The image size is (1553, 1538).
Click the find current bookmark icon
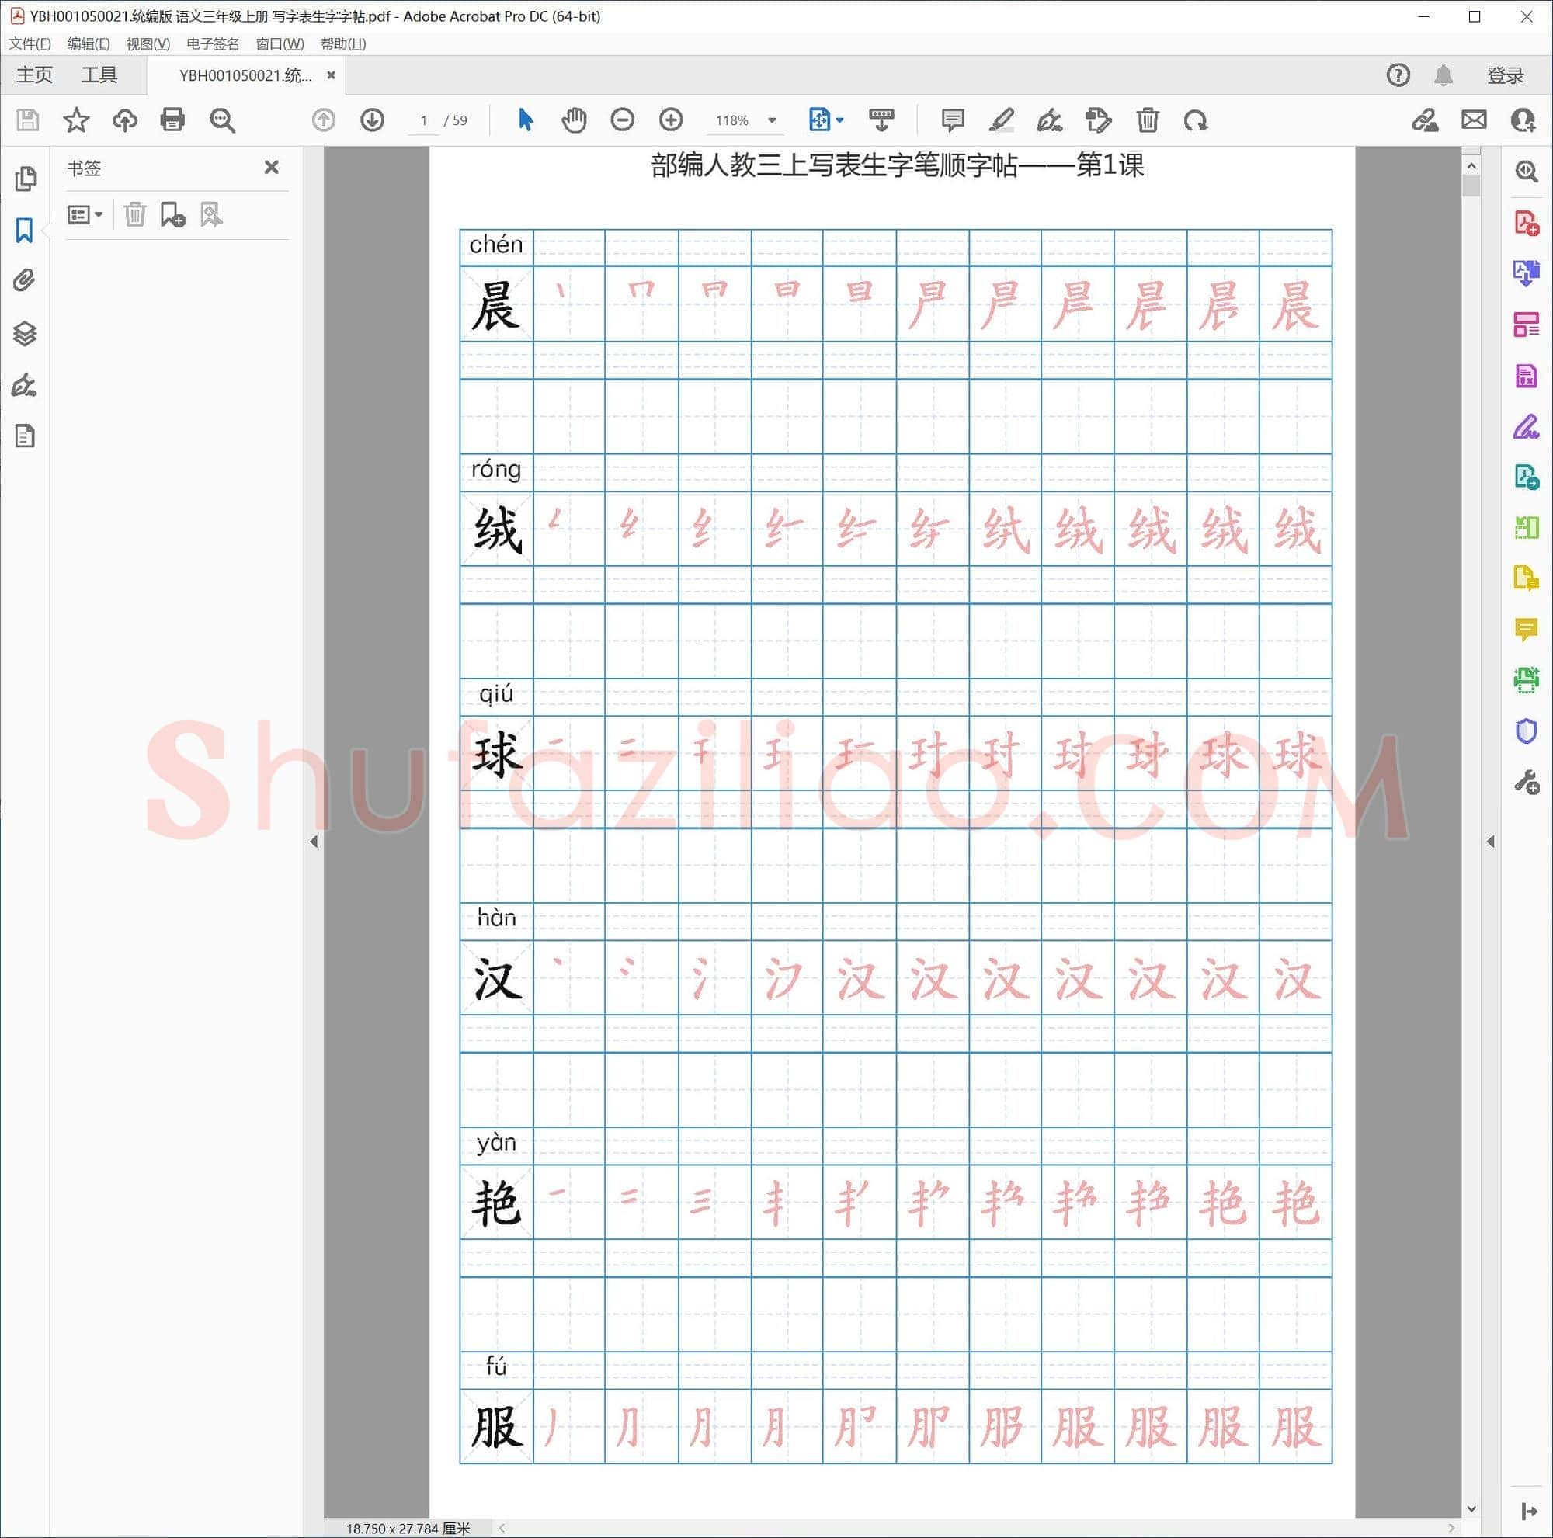pos(210,214)
